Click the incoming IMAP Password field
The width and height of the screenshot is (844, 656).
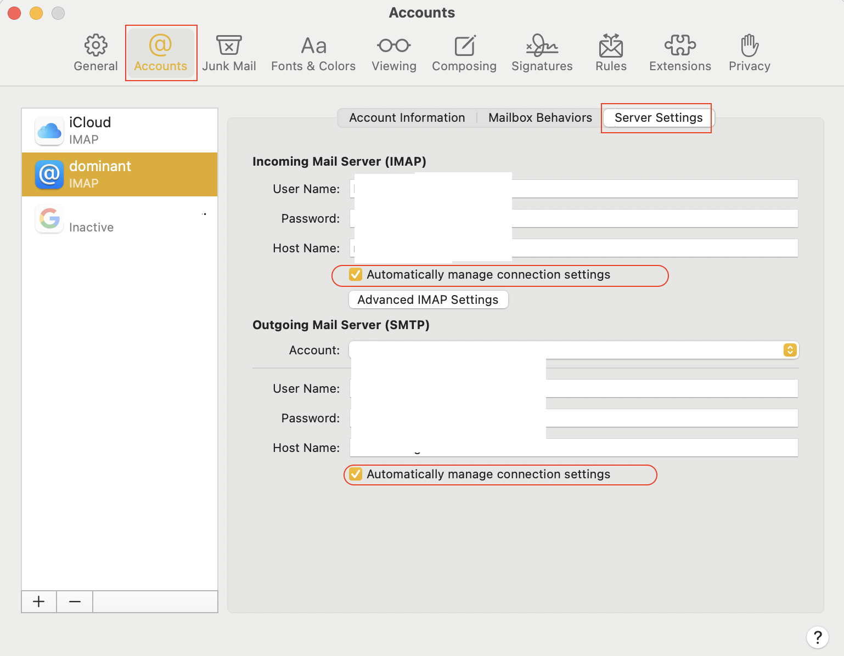[574, 218]
